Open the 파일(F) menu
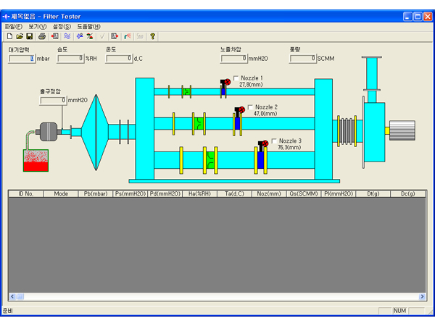This screenshot has width=435, height=326. (13, 26)
